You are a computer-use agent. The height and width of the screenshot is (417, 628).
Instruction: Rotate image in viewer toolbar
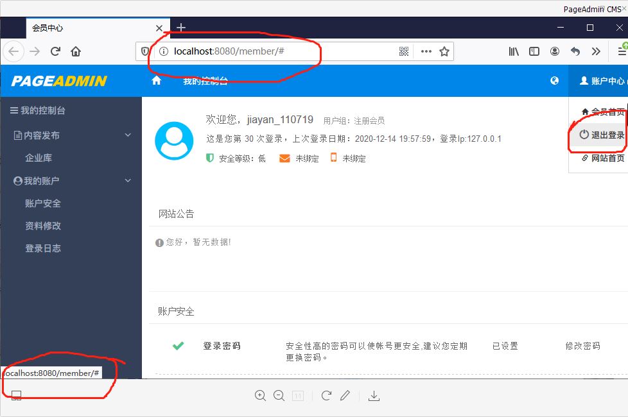[326, 396]
